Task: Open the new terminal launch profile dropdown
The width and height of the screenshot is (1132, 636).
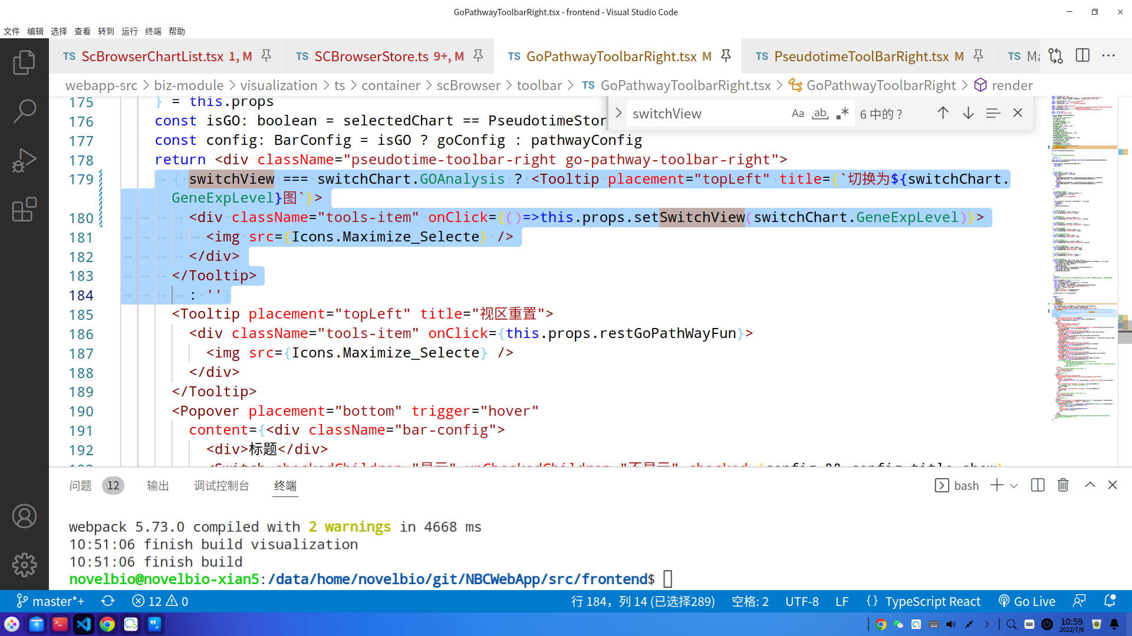Action: point(1014,486)
